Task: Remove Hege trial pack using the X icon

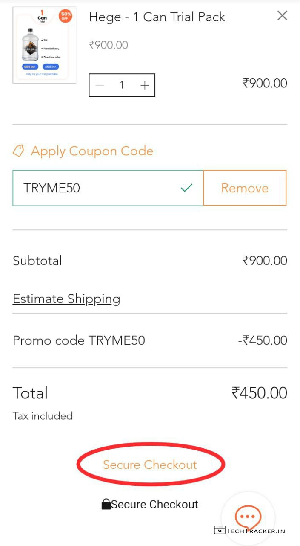Action: click(282, 16)
